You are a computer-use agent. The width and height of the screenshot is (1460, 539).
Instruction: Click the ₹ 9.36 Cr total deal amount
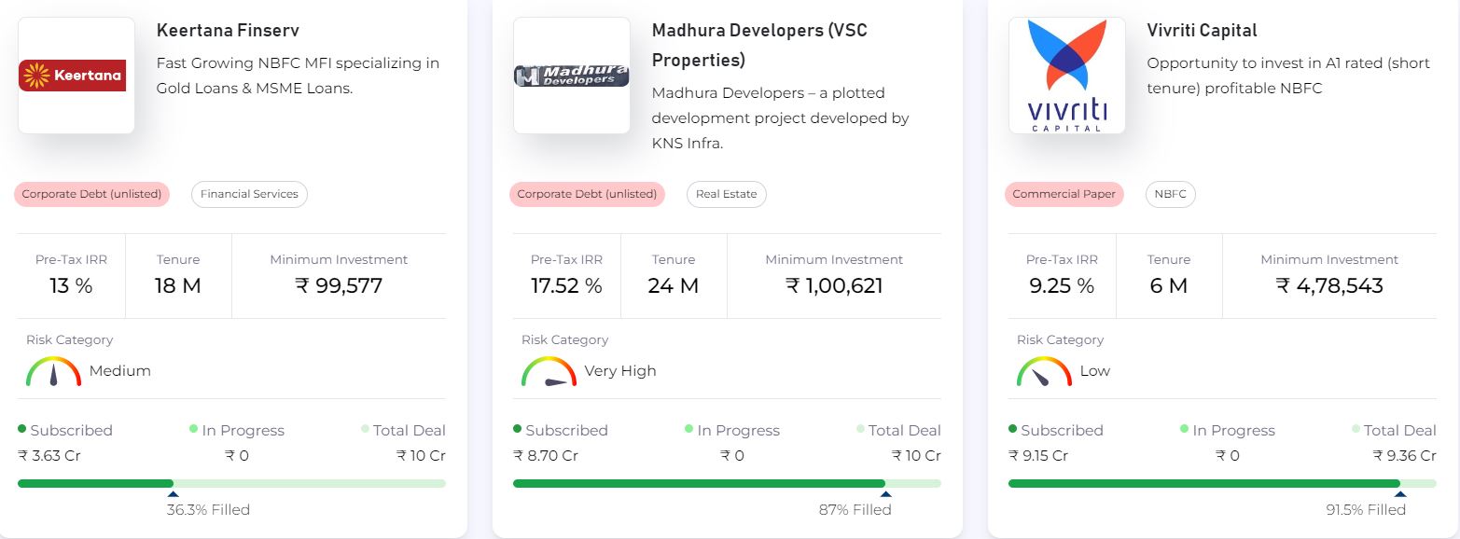[x=1405, y=456]
